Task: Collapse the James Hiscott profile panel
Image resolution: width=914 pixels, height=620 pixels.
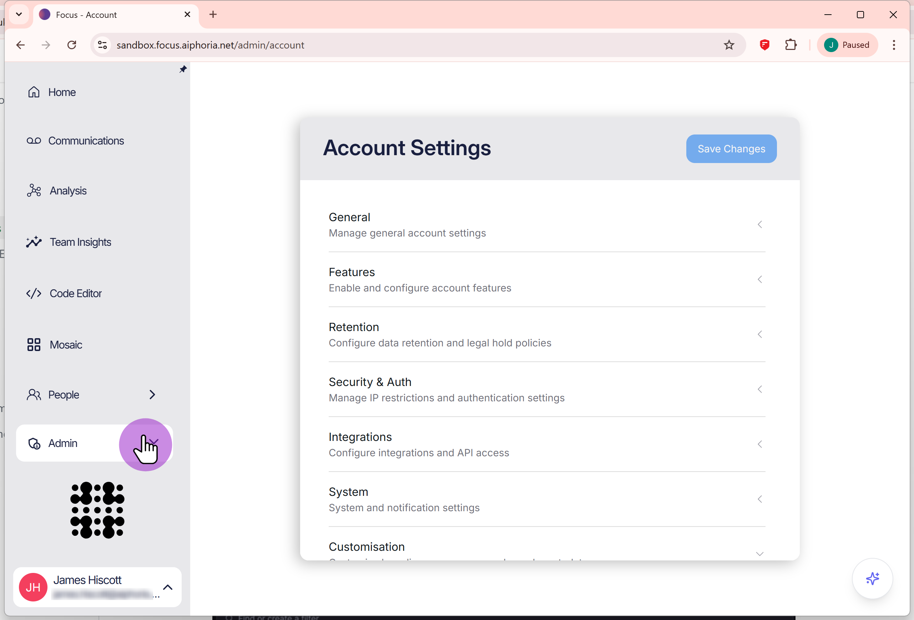Action: 168,587
